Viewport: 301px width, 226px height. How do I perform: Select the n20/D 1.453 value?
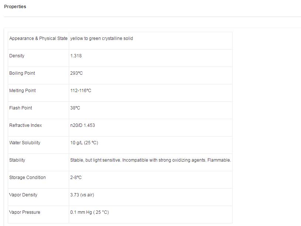click(82, 125)
